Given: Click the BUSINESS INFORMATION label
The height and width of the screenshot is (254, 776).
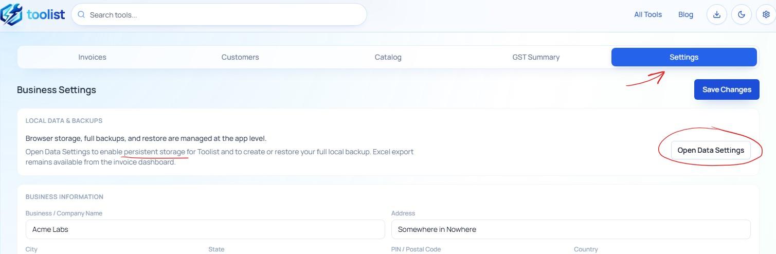Looking at the screenshot, I should click(65, 197).
